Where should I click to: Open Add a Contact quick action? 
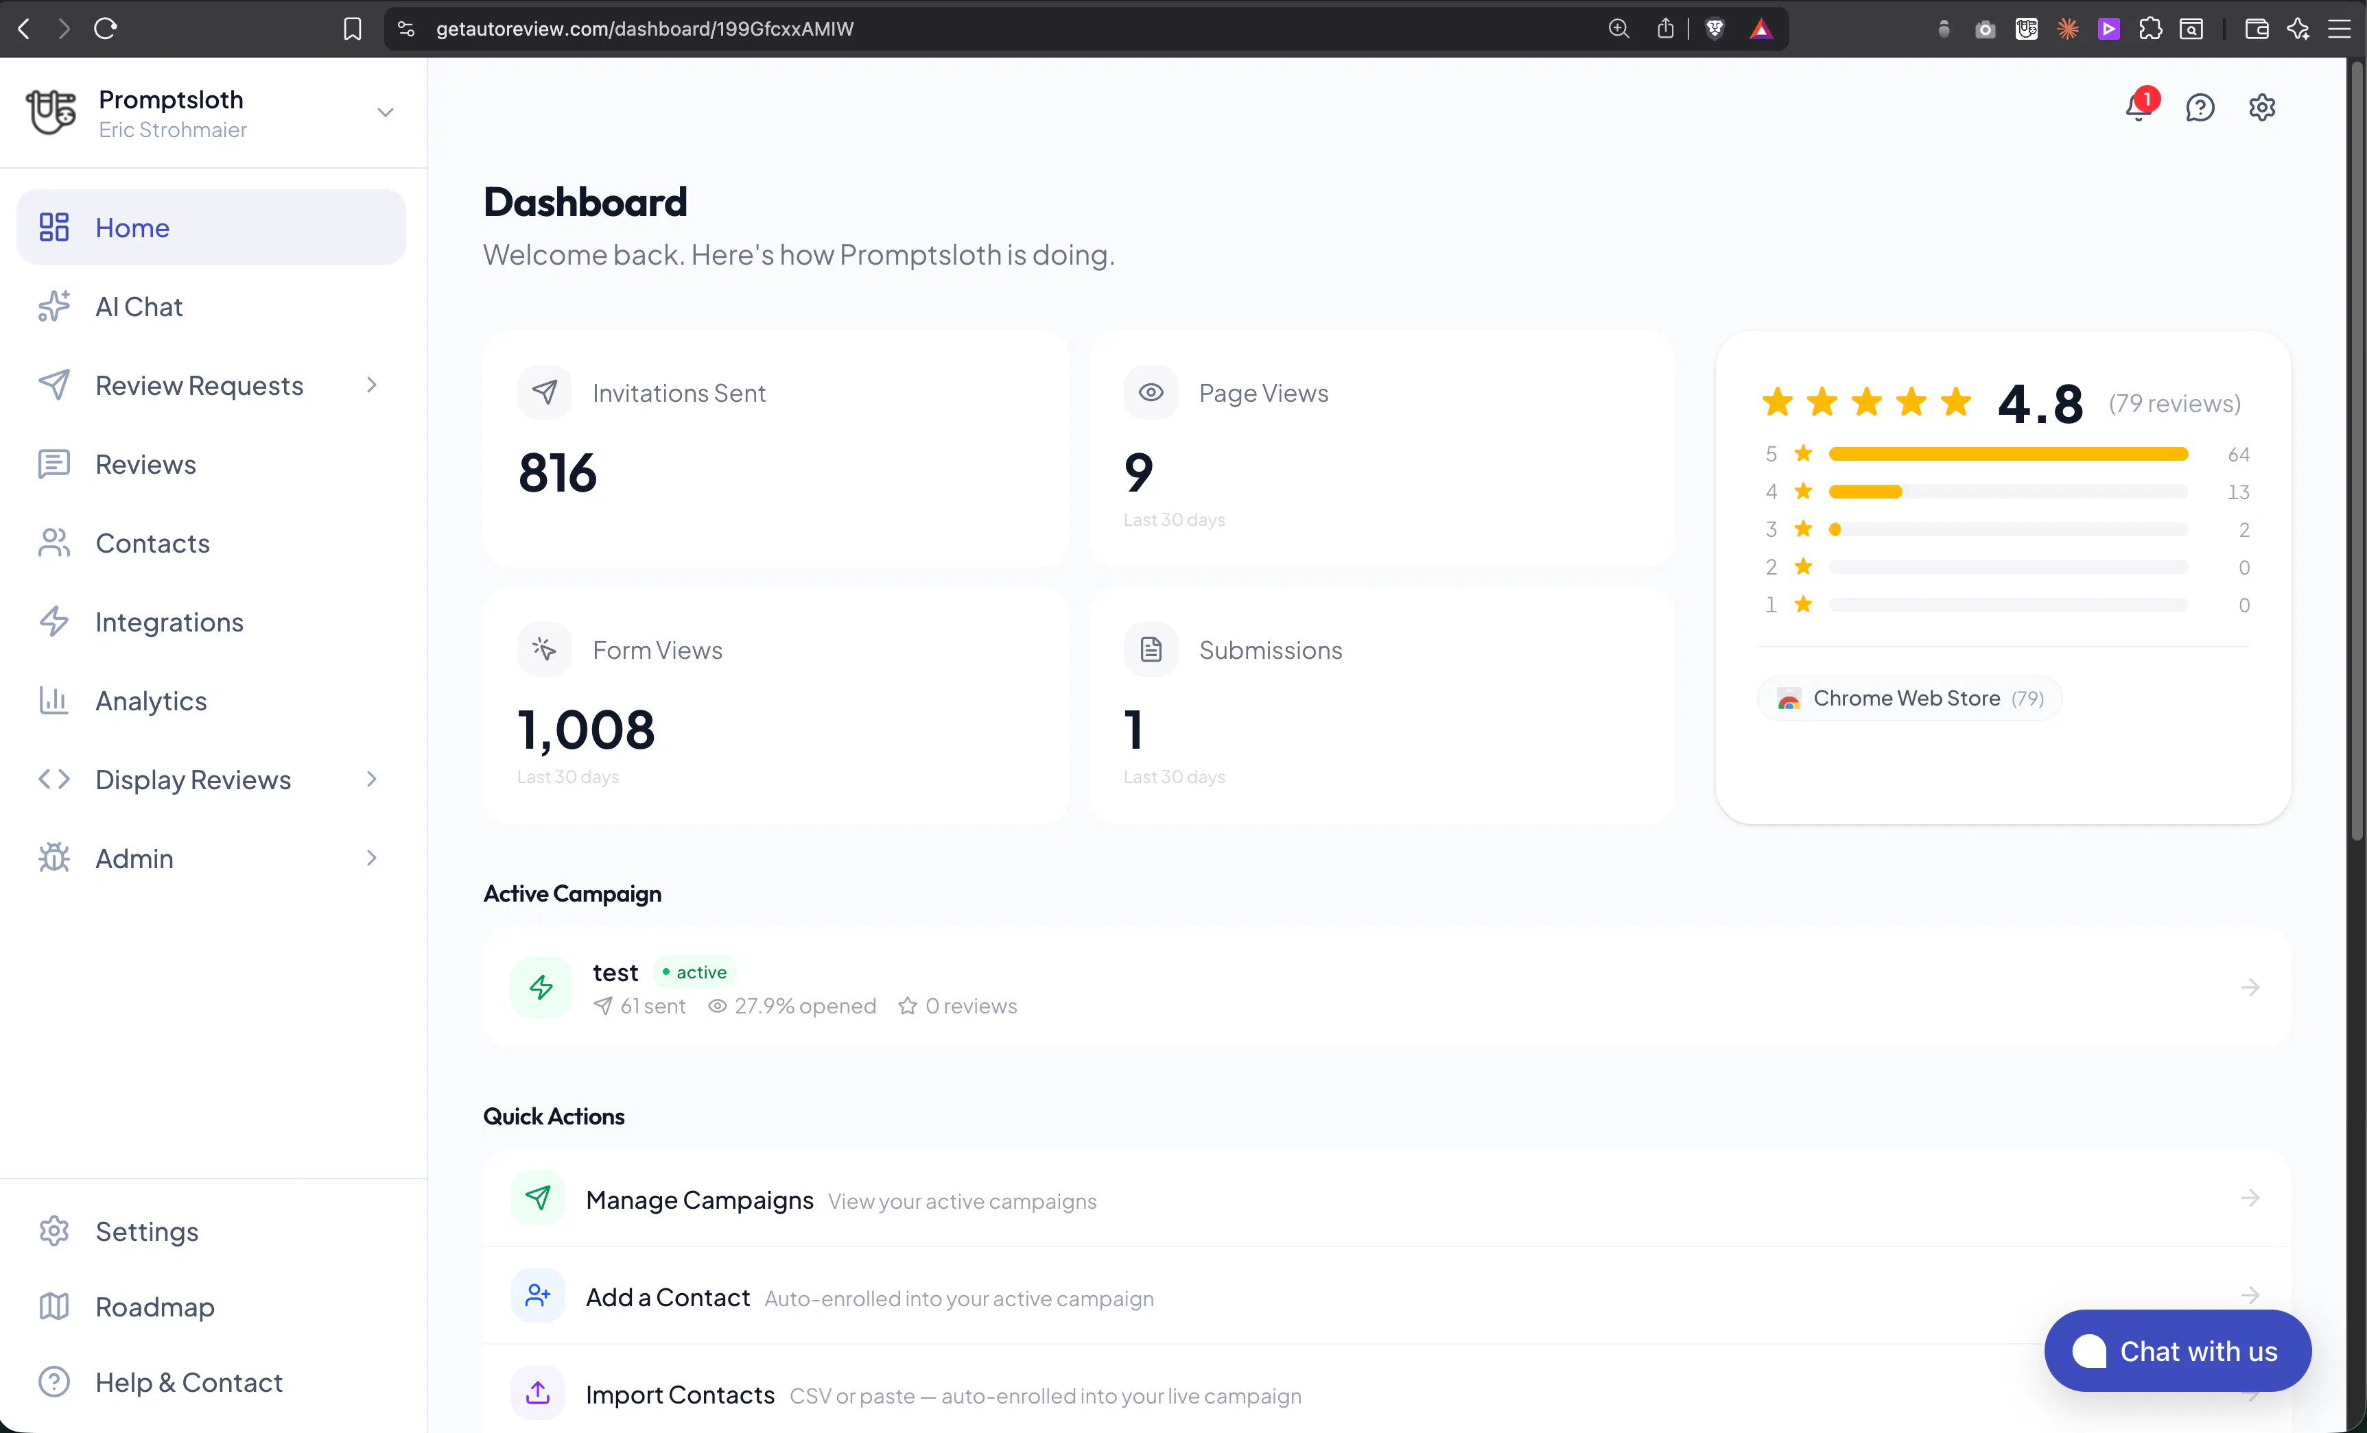(x=1386, y=1297)
